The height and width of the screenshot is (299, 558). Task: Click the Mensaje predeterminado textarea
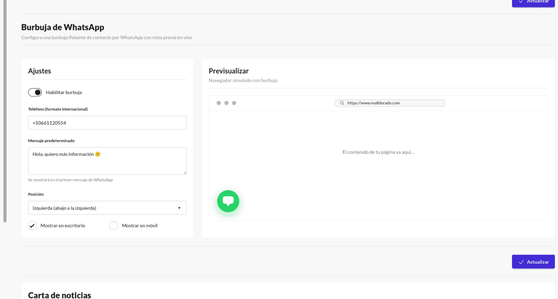[107, 160]
